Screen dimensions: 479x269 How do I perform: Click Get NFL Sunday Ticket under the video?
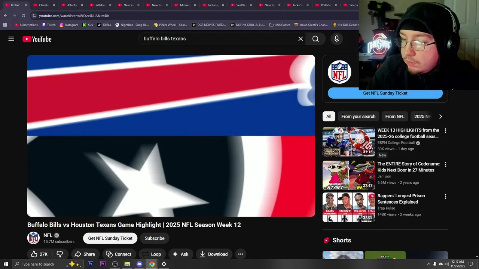pyautogui.click(x=110, y=238)
